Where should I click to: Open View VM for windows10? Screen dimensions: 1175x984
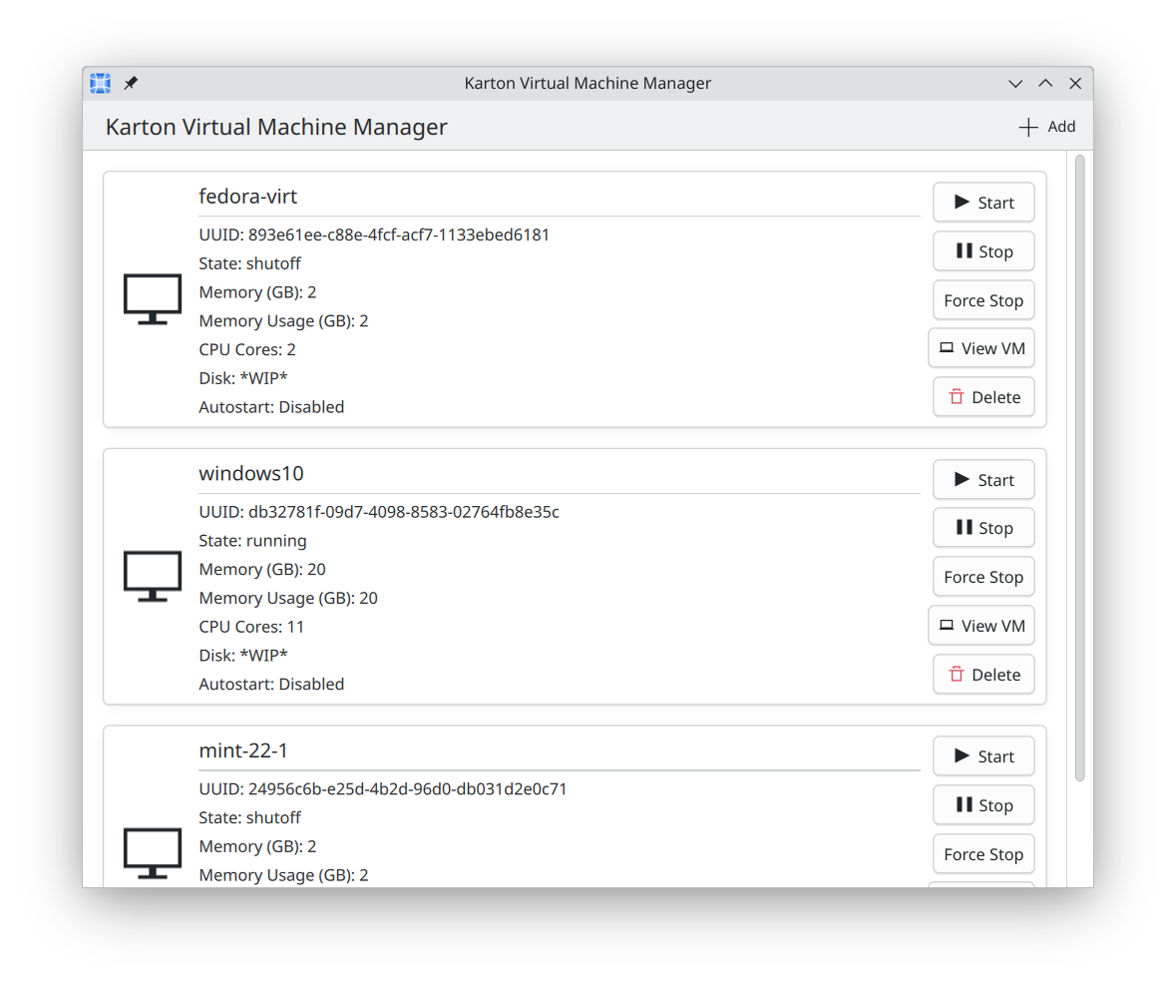(981, 626)
